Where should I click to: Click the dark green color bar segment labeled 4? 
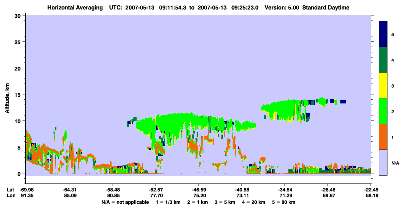tap(383, 60)
